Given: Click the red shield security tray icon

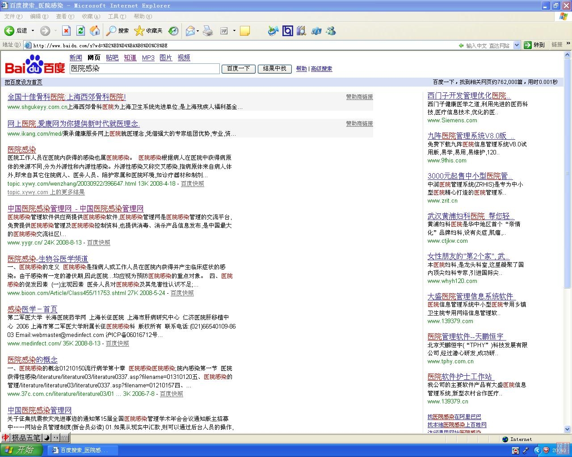Looking at the screenshot, I should [546, 450].
